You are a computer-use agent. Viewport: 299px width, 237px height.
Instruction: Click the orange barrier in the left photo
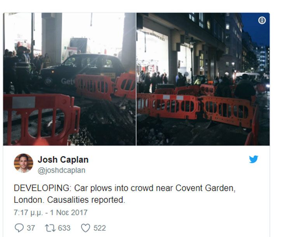coord(41,119)
